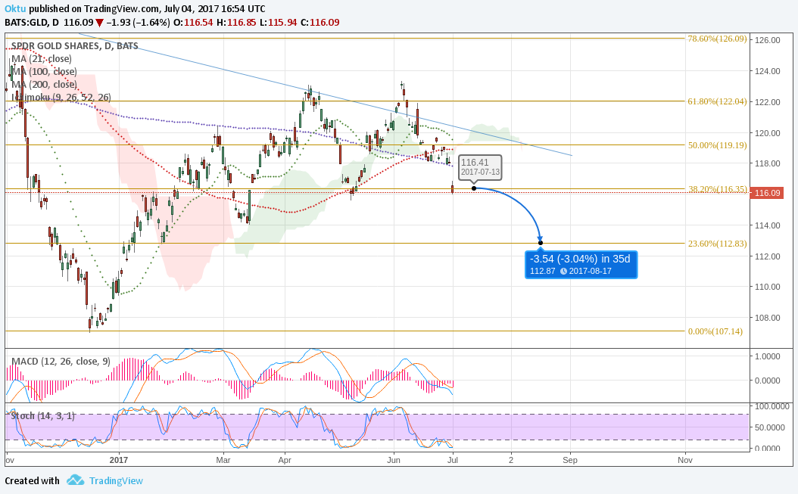Click the Mar label on the time axis
The width and height of the screenshot is (798, 494).
coord(223,460)
